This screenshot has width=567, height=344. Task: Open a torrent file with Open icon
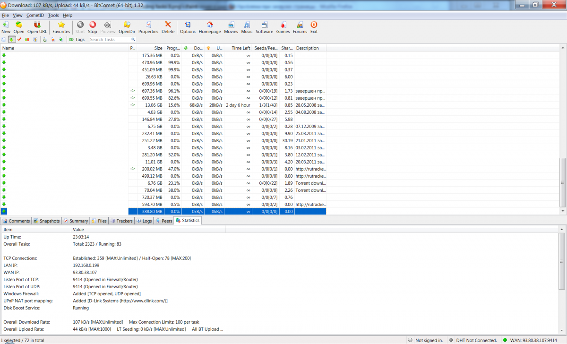pyautogui.click(x=19, y=25)
